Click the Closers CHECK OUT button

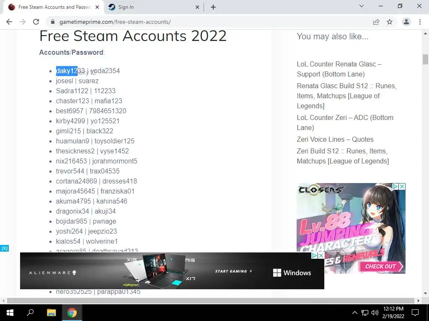pyautogui.click(x=382, y=266)
